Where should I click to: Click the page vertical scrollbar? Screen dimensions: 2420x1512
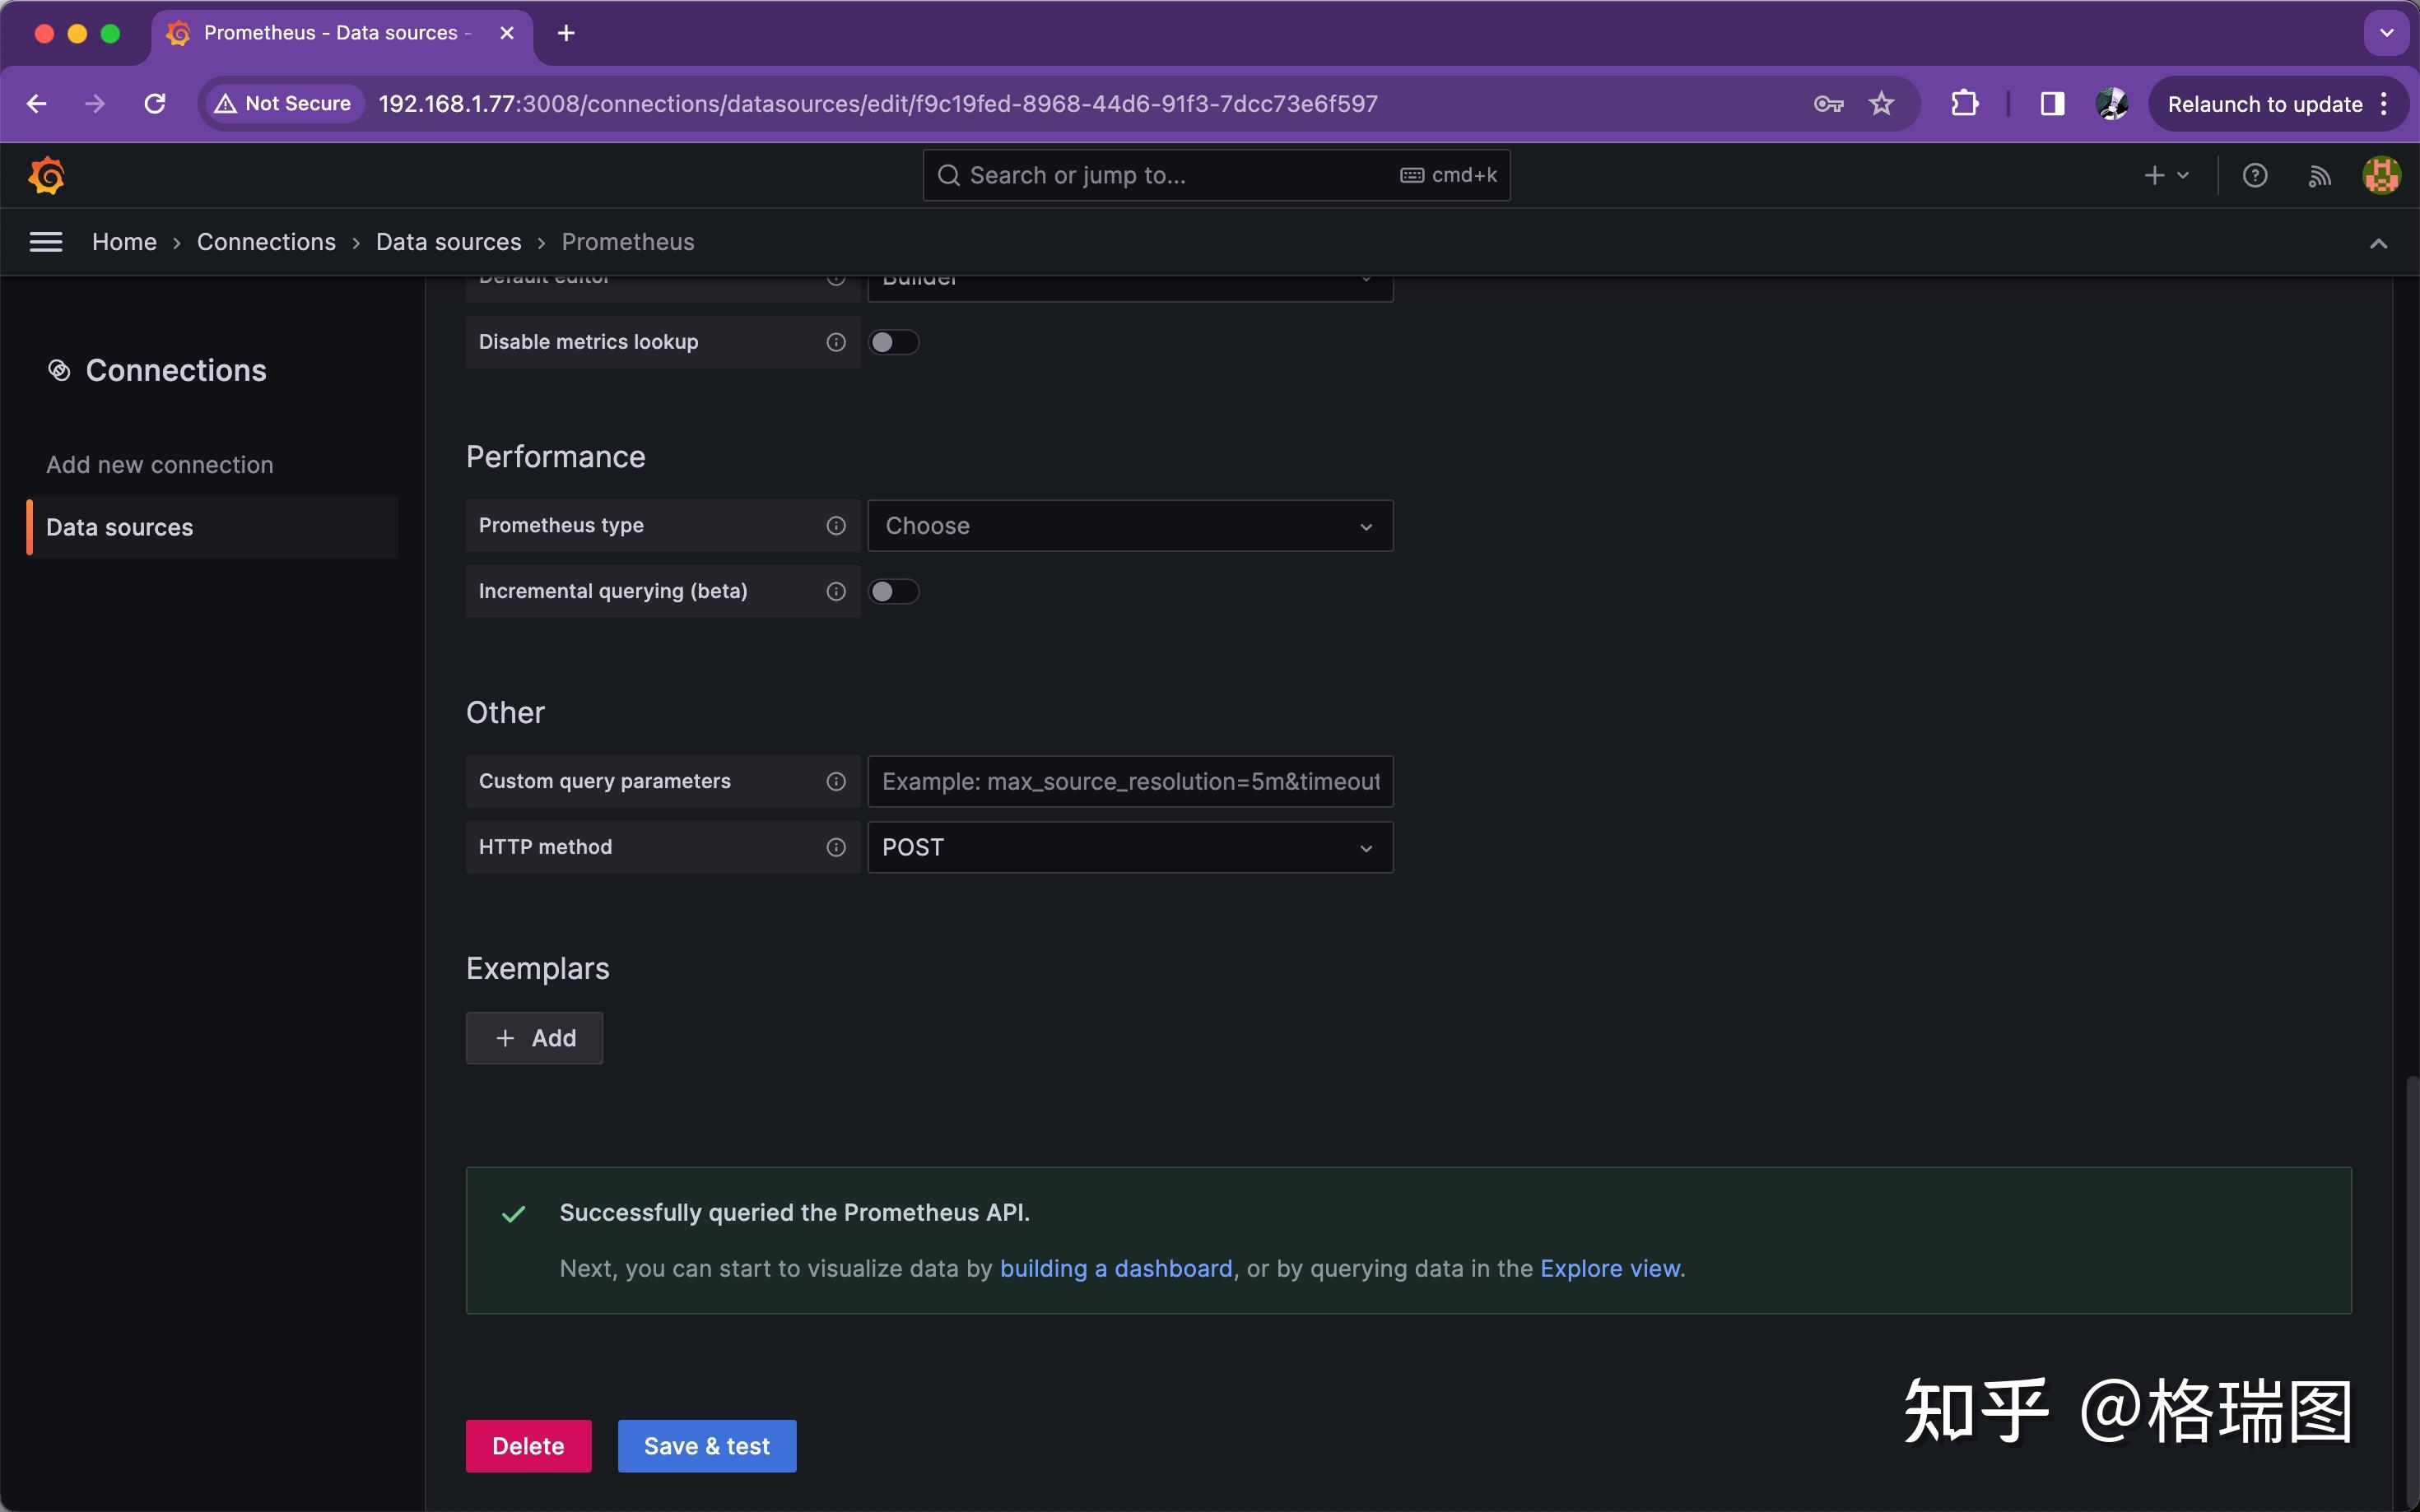2411,1290
